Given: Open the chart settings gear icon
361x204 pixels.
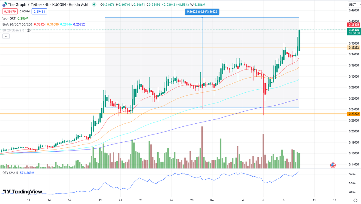Looking at the screenshot, I should 355,200.
